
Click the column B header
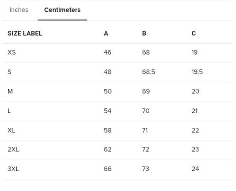[144, 33]
